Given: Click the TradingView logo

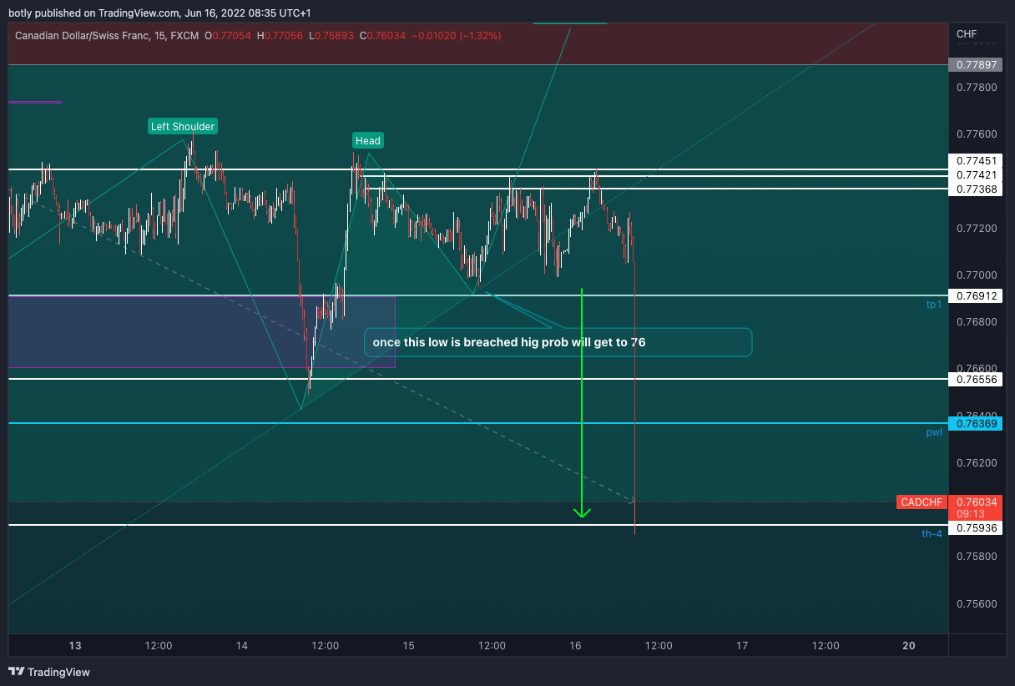Looking at the screenshot, I should (49, 672).
